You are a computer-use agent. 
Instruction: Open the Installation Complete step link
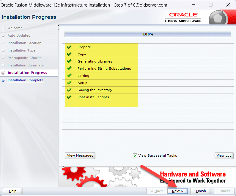(x=26, y=80)
